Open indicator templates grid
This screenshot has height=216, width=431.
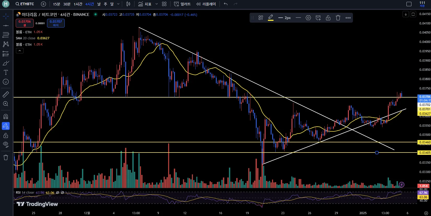(x=164, y=4)
